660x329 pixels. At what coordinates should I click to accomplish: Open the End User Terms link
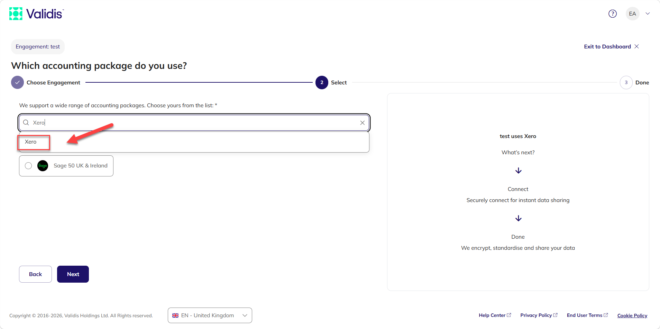pos(587,315)
